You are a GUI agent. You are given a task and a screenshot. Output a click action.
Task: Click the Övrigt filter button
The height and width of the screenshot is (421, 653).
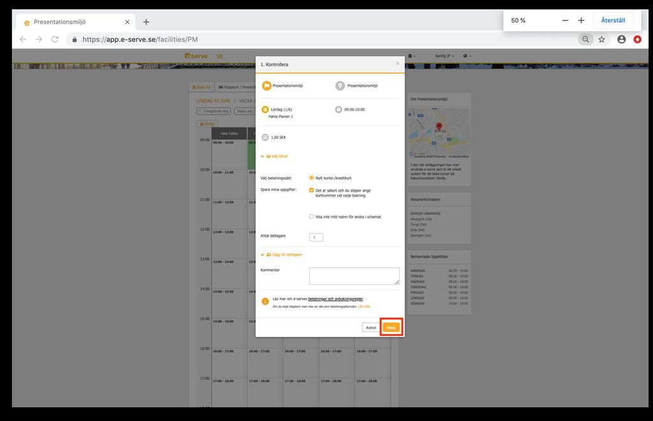pos(207,124)
